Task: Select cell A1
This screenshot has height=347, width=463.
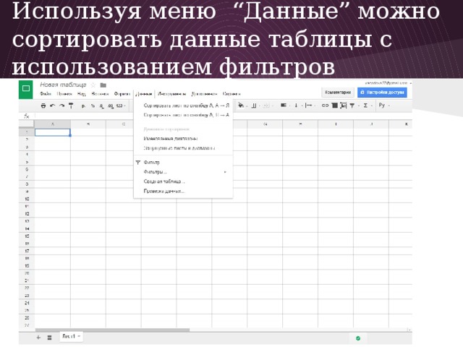Action: (53, 132)
